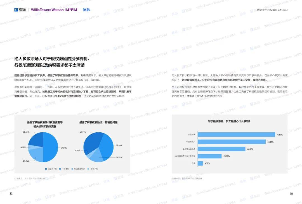Click the bar valued 65.59%
Screen dimensions: 302x204
pyautogui.click(x=232, y=142)
